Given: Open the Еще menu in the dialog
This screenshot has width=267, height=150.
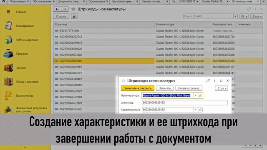Looking at the screenshot, I should tap(222, 88).
